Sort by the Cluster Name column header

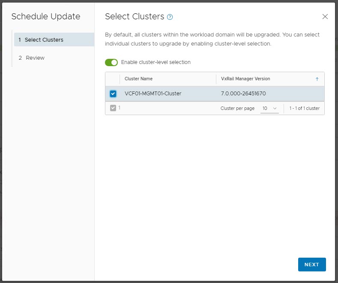click(x=138, y=79)
